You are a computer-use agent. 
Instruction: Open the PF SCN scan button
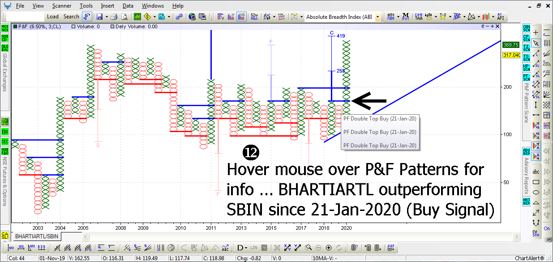coord(526,78)
